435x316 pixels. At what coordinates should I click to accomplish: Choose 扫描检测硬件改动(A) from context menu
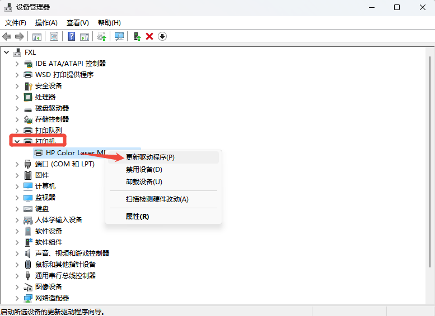pos(163,199)
